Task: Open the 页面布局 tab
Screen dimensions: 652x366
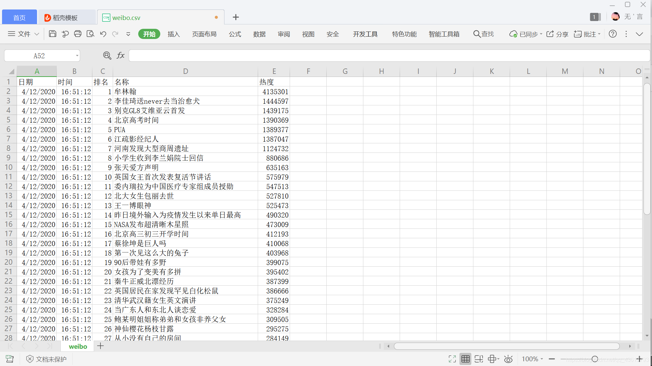Action: click(204, 34)
